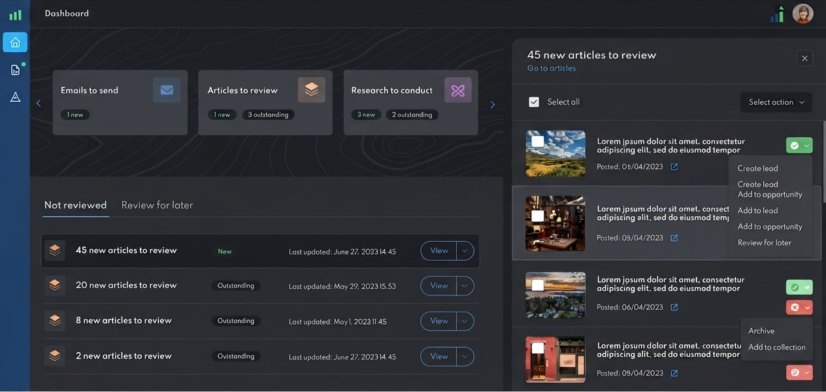Open red reject dropdown on the 06/04/2023 article
The width and height of the screenshot is (826, 392).
pyautogui.click(x=799, y=307)
